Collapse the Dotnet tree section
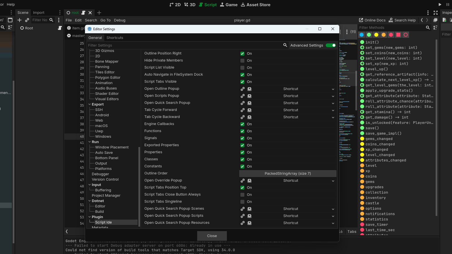Screen dimensions: 452x254 [90, 201]
